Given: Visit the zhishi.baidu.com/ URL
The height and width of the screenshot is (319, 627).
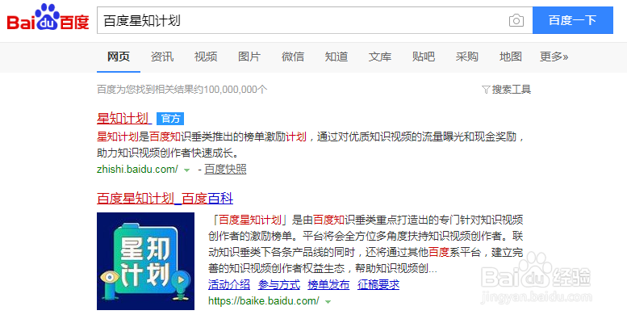Looking at the screenshot, I should 137,170.
